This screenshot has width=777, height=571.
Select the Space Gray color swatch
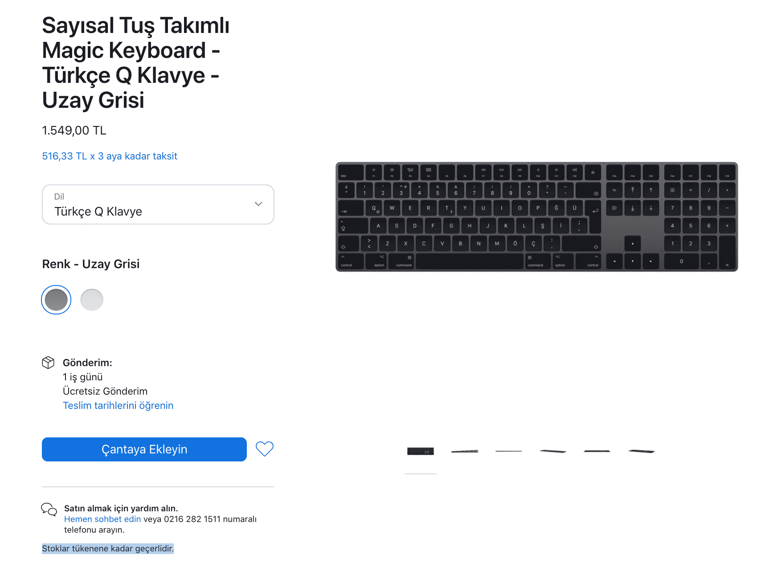56,300
